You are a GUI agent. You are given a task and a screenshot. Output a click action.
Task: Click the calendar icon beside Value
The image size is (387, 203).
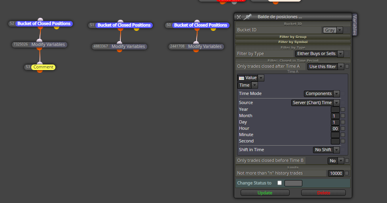[242, 78]
